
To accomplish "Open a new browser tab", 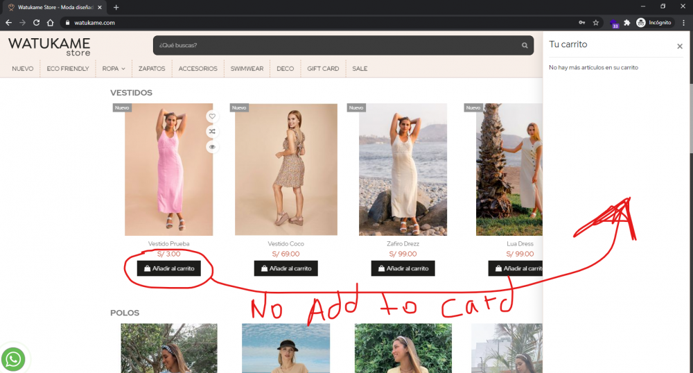I will [x=116, y=7].
